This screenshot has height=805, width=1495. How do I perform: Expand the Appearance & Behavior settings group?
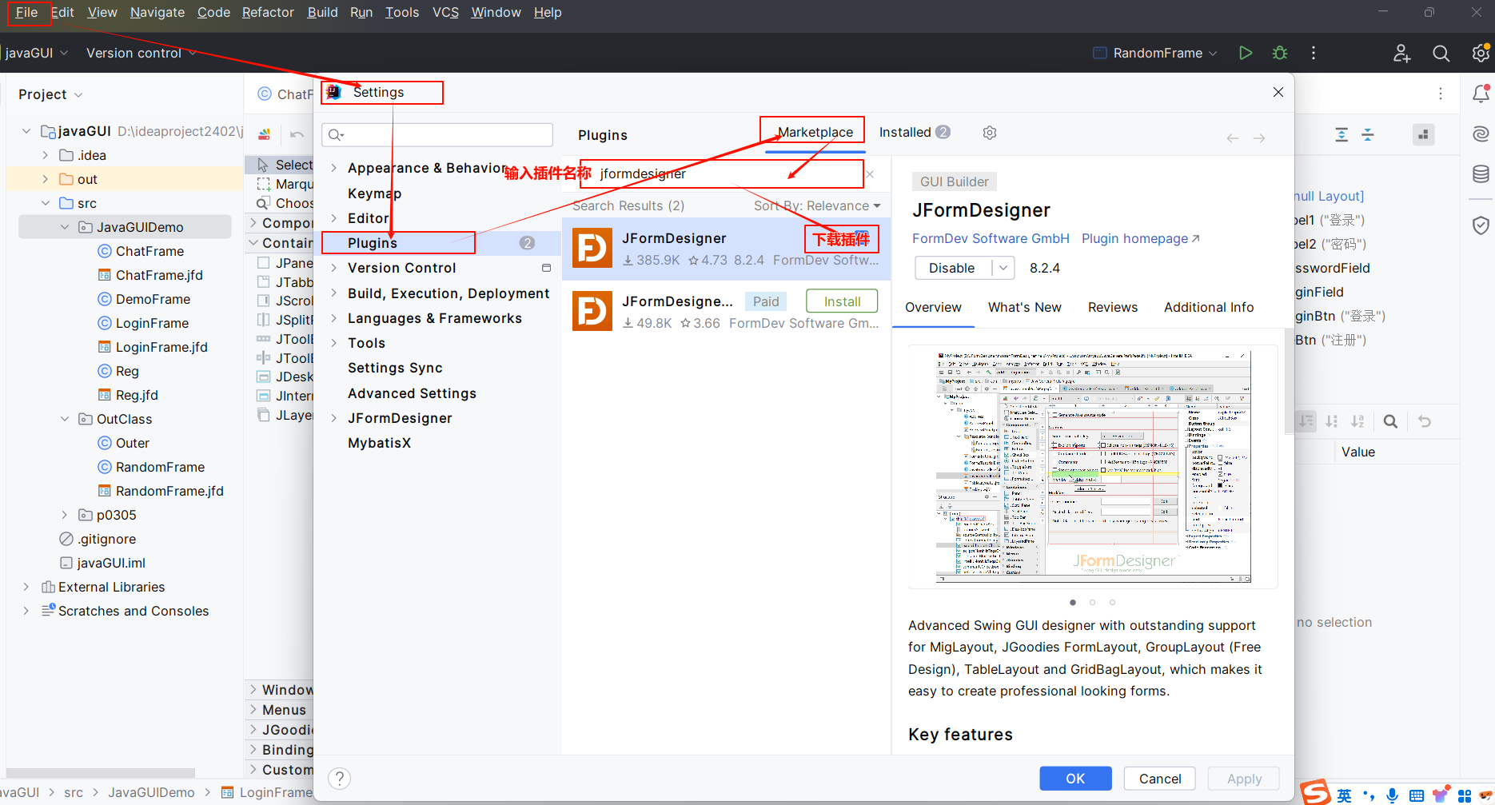point(334,168)
